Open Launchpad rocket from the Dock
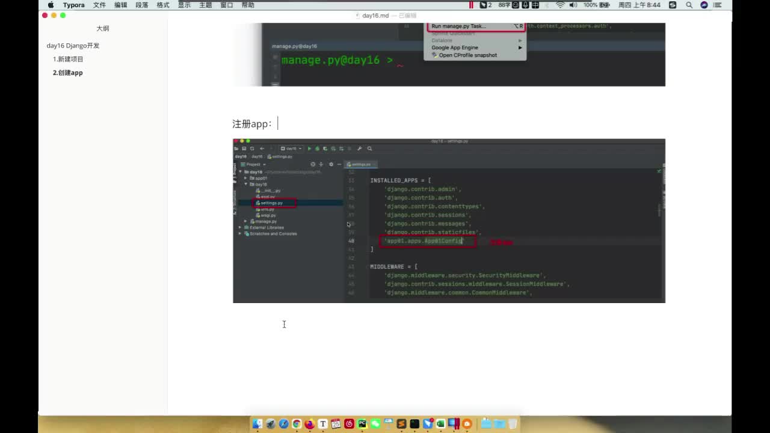 pos(271,423)
